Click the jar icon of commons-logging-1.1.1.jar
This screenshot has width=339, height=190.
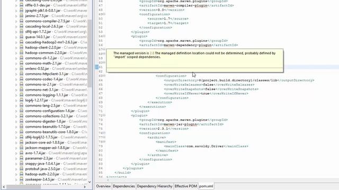pyautogui.click(x=21, y=95)
